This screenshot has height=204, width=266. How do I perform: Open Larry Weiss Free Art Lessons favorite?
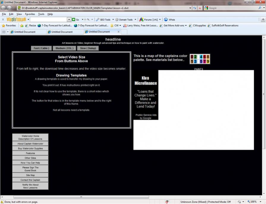[141, 26]
